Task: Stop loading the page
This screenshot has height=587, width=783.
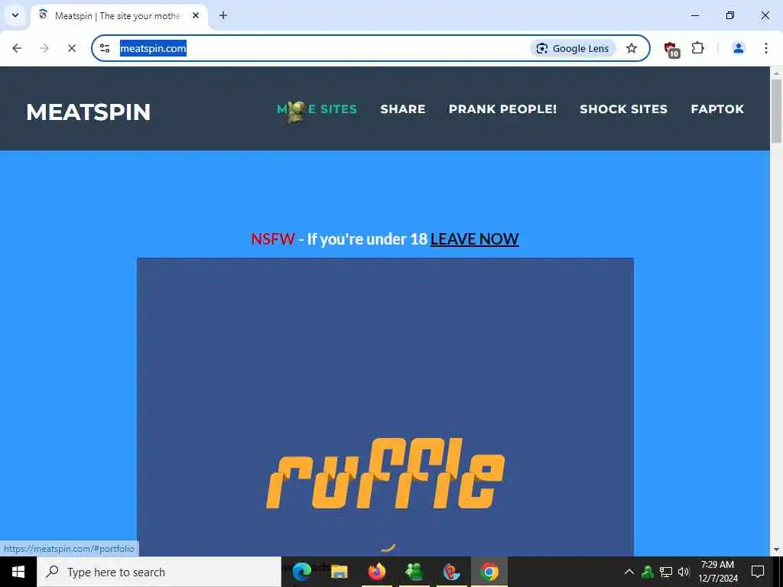Action: (71, 48)
